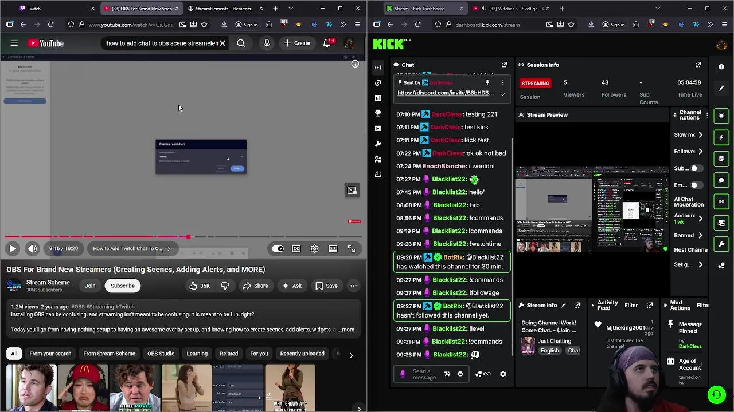Switch YouTube player to theater mode
Screen dimensions: 734x412
(333, 248)
